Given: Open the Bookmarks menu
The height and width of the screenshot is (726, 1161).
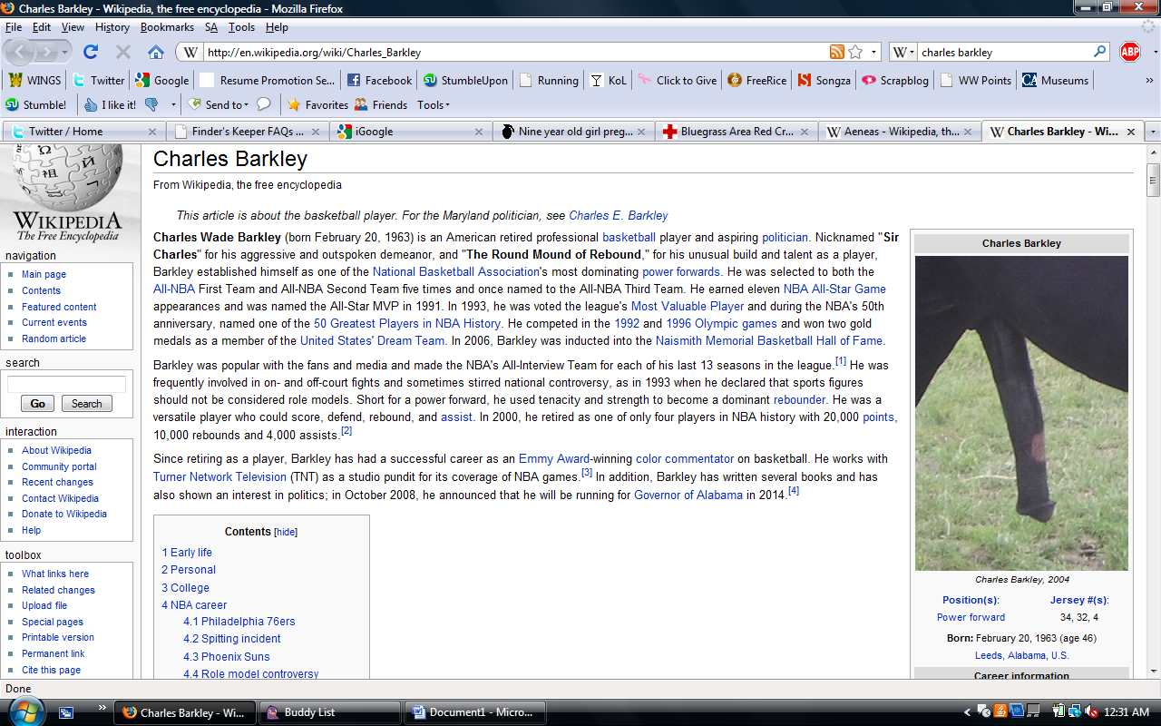Looking at the screenshot, I should pos(167,27).
